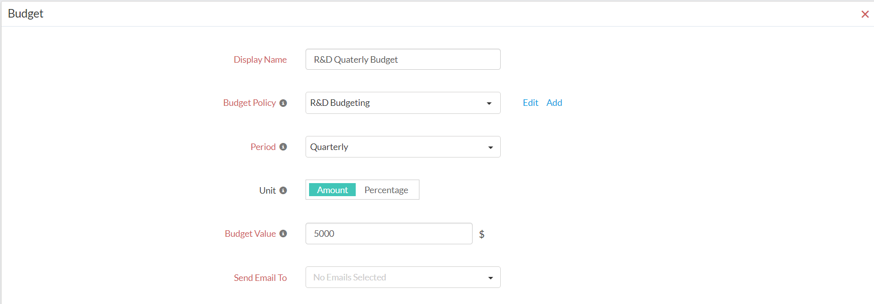Click the red X to close the Budget form
This screenshot has height=304, width=874.
click(x=865, y=14)
